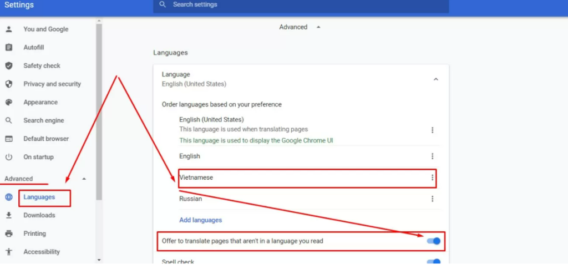The height and width of the screenshot is (269, 568).
Task: Click the Accessibility person icon
Action: pos(9,252)
